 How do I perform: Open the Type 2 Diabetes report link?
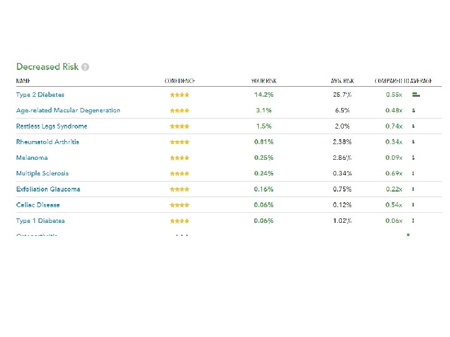[40, 95]
